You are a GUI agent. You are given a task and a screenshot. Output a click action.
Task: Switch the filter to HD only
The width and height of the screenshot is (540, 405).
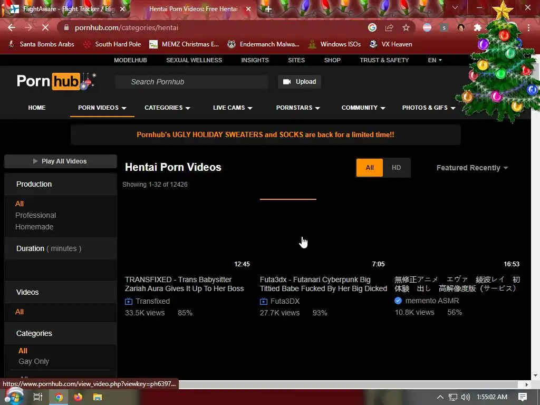click(397, 168)
